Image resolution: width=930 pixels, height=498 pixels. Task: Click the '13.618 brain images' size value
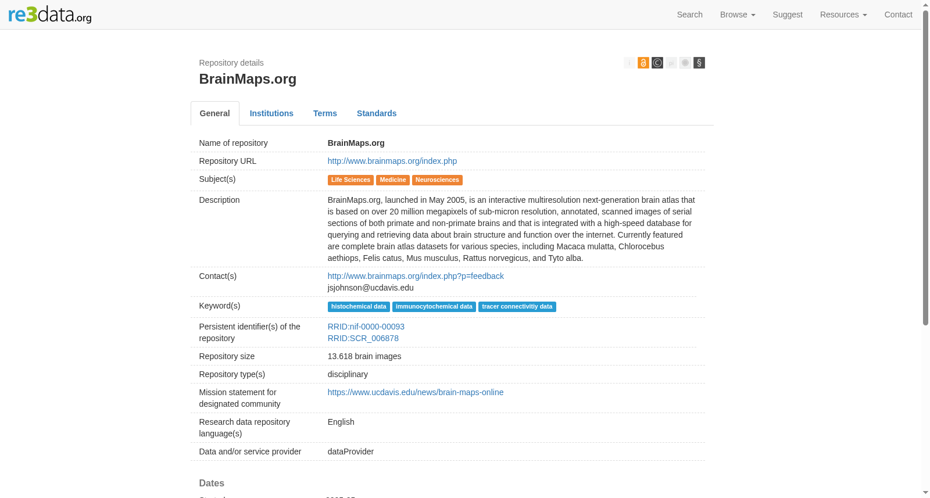(364, 356)
